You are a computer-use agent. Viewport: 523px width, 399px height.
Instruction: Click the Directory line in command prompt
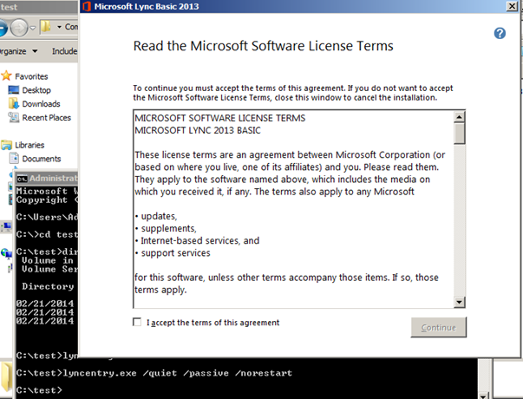tap(48, 286)
